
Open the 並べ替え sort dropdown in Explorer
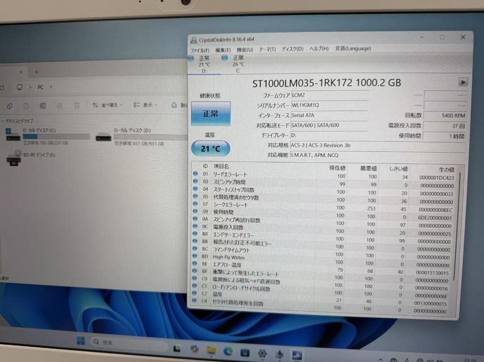point(108,106)
